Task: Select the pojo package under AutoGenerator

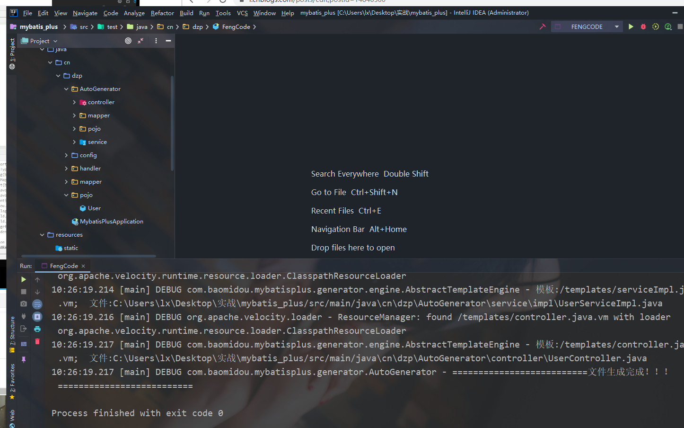Action: (90, 129)
